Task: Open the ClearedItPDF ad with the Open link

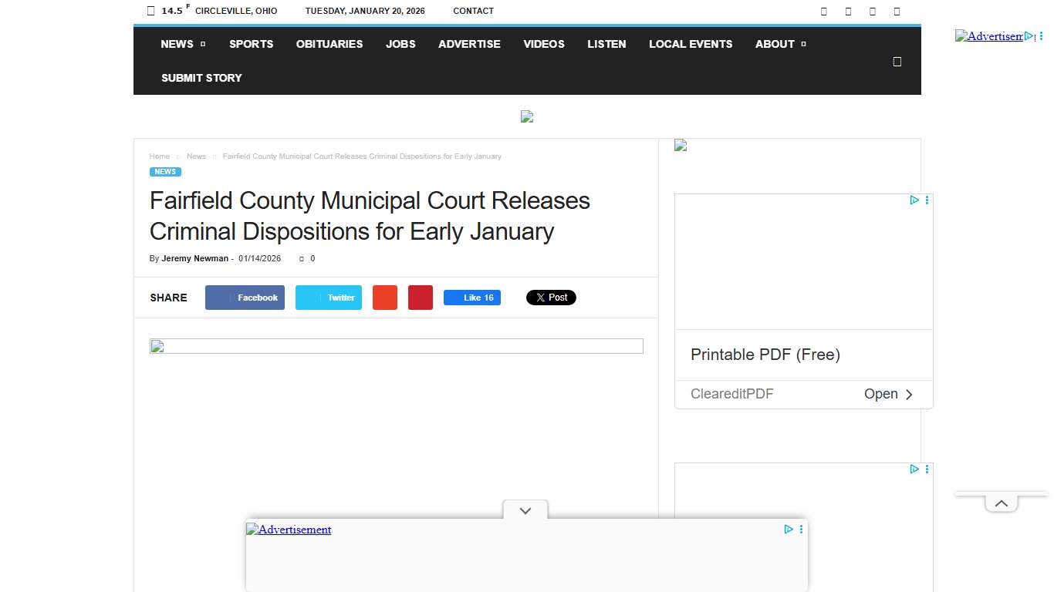Action: (889, 394)
